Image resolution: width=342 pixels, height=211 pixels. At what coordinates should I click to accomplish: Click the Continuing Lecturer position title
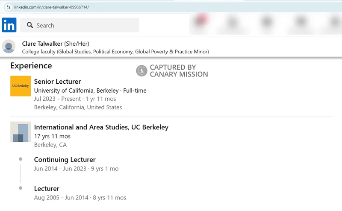tap(65, 159)
